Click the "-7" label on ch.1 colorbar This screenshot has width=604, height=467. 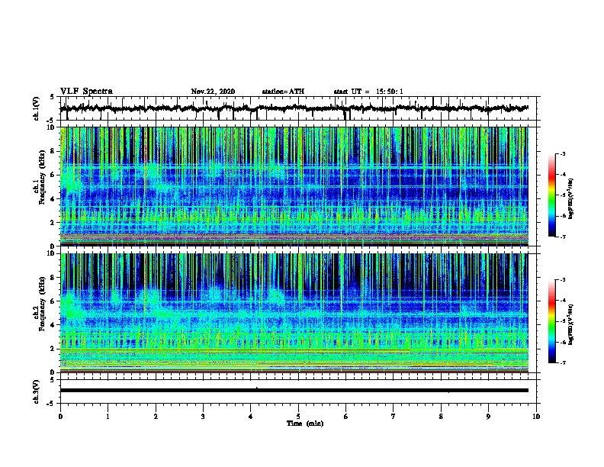(x=562, y=237)
